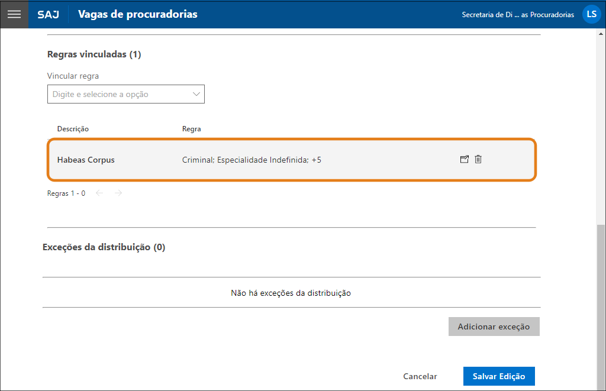Click the SAJ logo
The height and width of the screenshot is (391, 606).
pos(48,14)
